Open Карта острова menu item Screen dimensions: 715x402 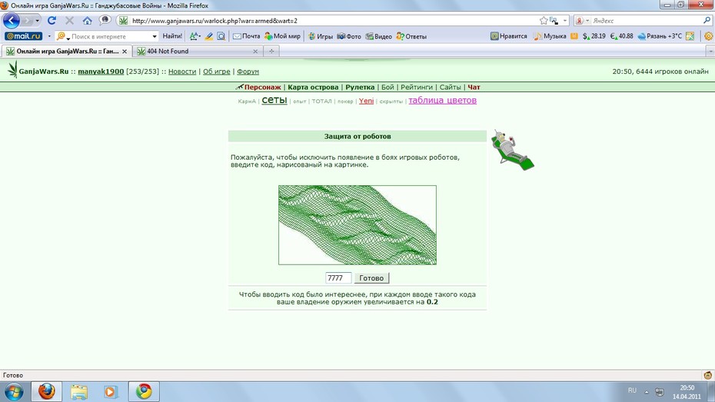(313, 87)
